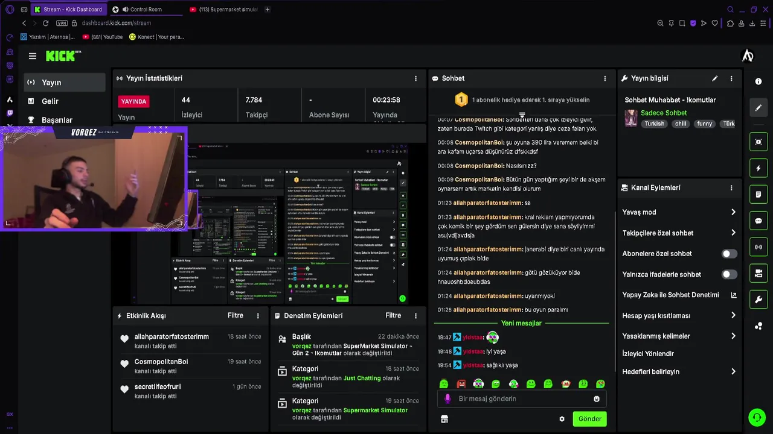This screenshot has width=773, height=434.
Task: Switch to Control Room browser tab
Action: click(146, 9)
